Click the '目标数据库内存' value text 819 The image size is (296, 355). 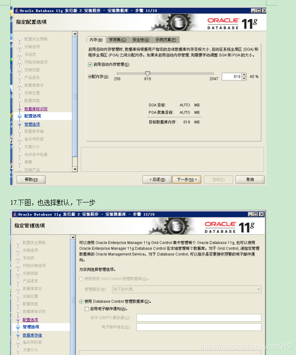click(x=186, y=122)
